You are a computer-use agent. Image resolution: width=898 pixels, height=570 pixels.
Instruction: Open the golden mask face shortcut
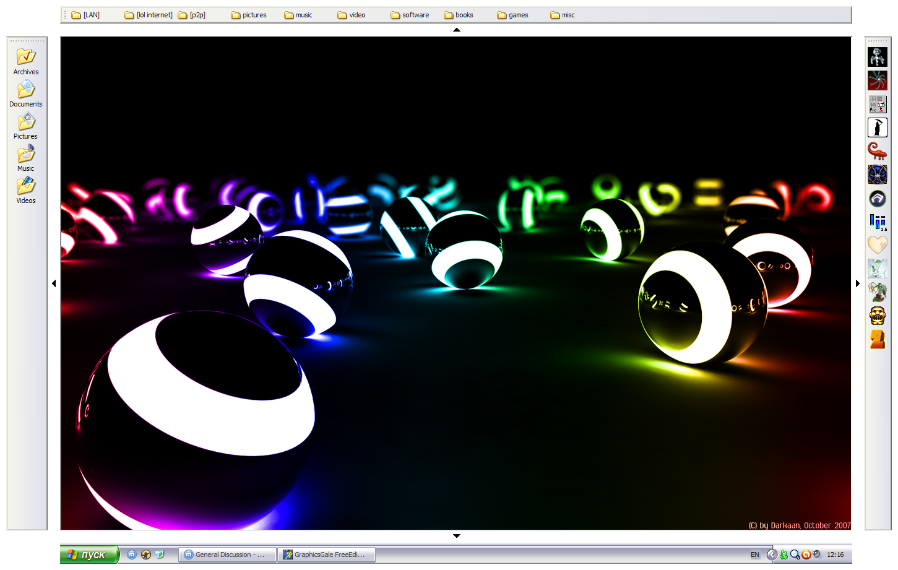pyautogui.click(x=877, y=316)
